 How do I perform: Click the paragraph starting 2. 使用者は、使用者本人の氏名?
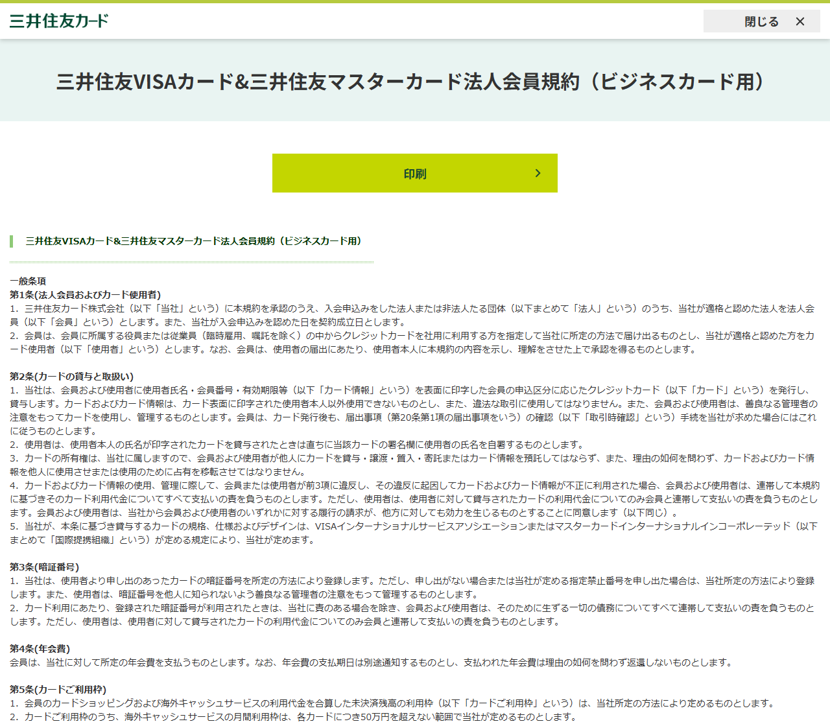click(x=297, y=445)
